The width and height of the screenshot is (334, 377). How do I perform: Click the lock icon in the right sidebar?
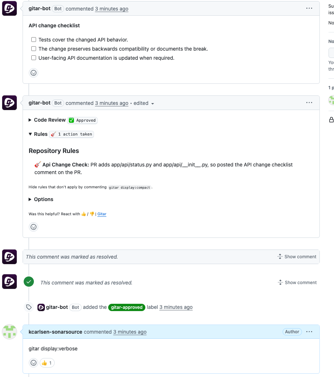click(331, 120)
